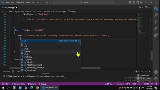Viewport: 160px width, 90px height.
Task: Open the View menu
Action: click(28, 2)
